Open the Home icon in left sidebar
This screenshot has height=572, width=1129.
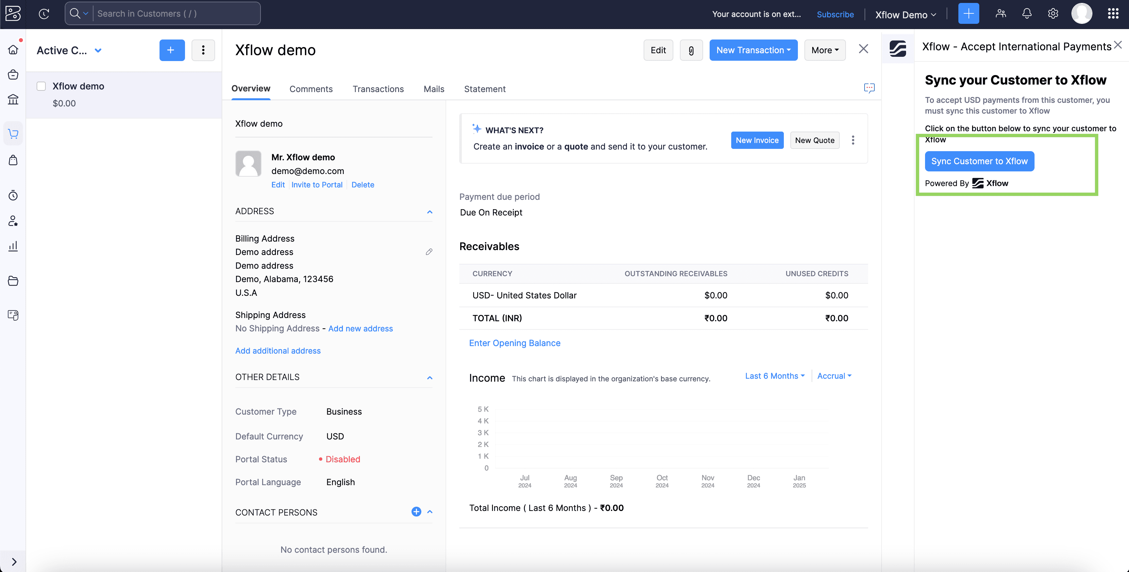13,49
